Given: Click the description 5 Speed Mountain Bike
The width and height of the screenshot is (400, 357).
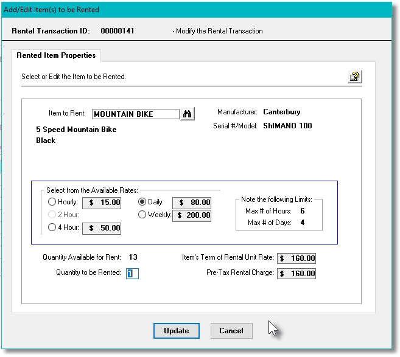Looking at the screenshot, I should coord(76,130).
